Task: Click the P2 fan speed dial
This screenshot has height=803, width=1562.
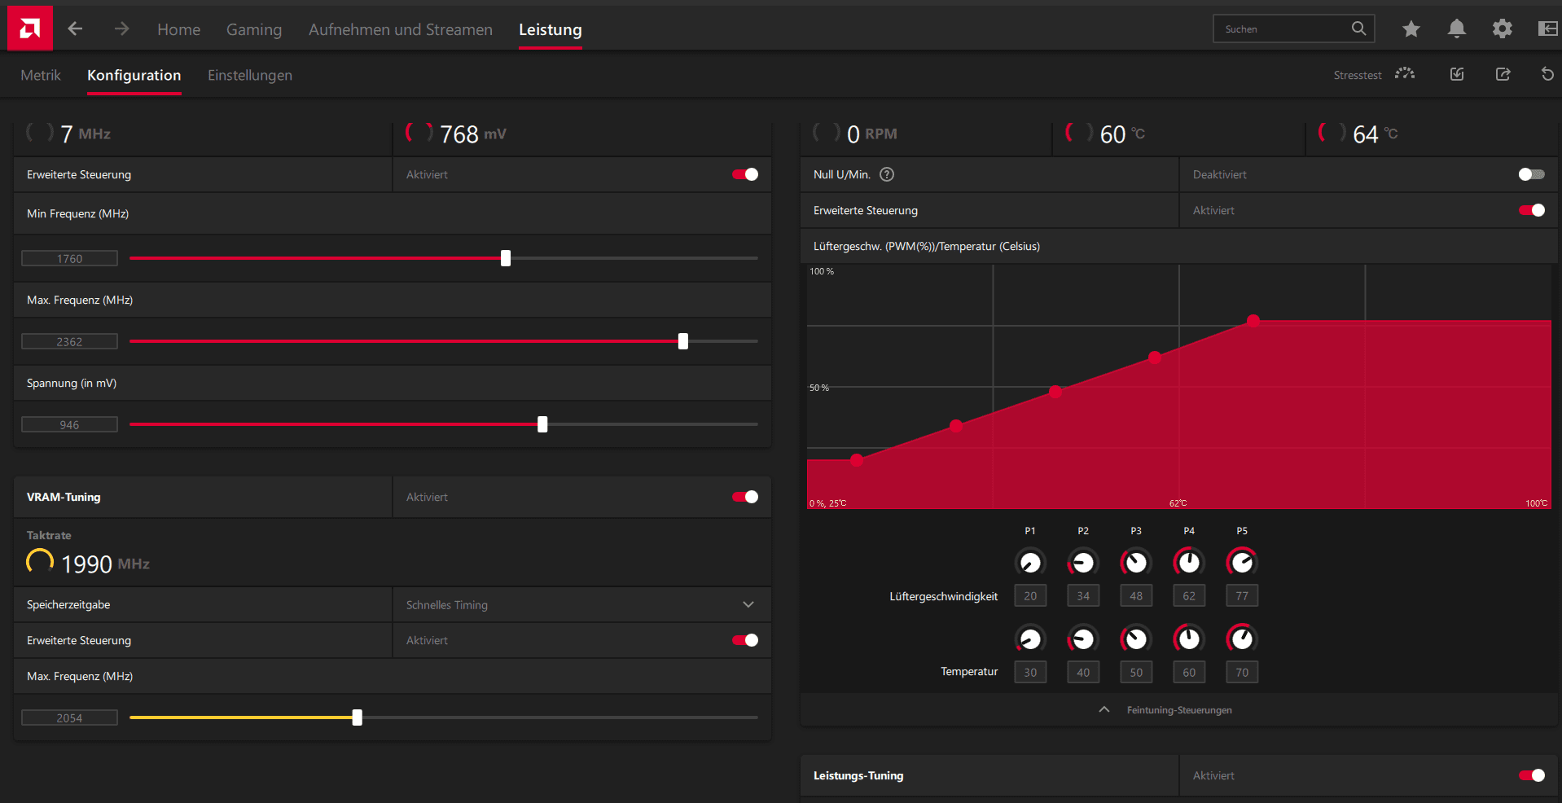Action: tap(1083, 563)
